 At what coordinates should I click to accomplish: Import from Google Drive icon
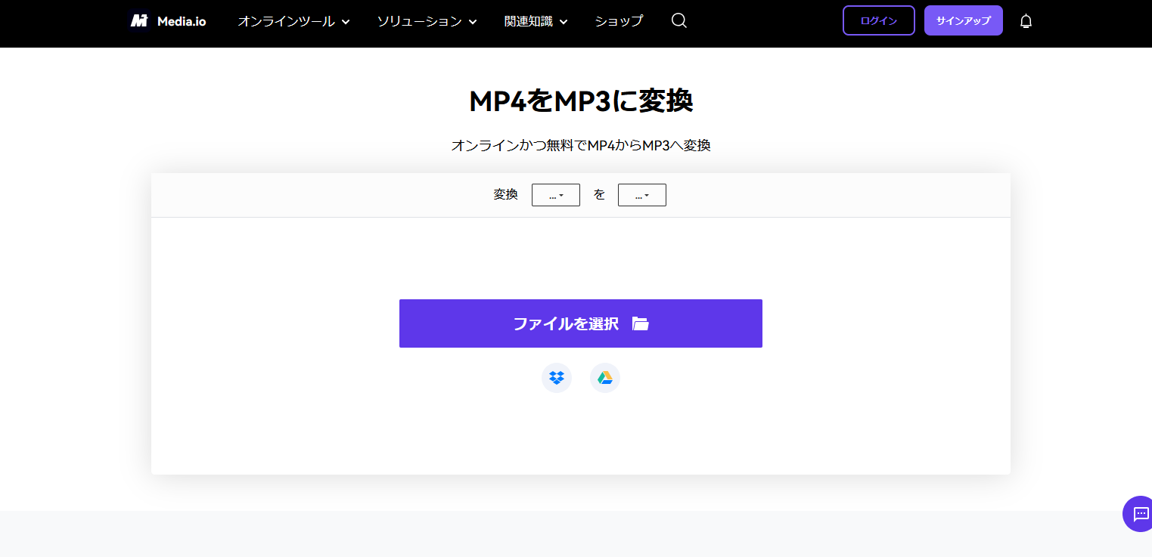click(605, 378)
